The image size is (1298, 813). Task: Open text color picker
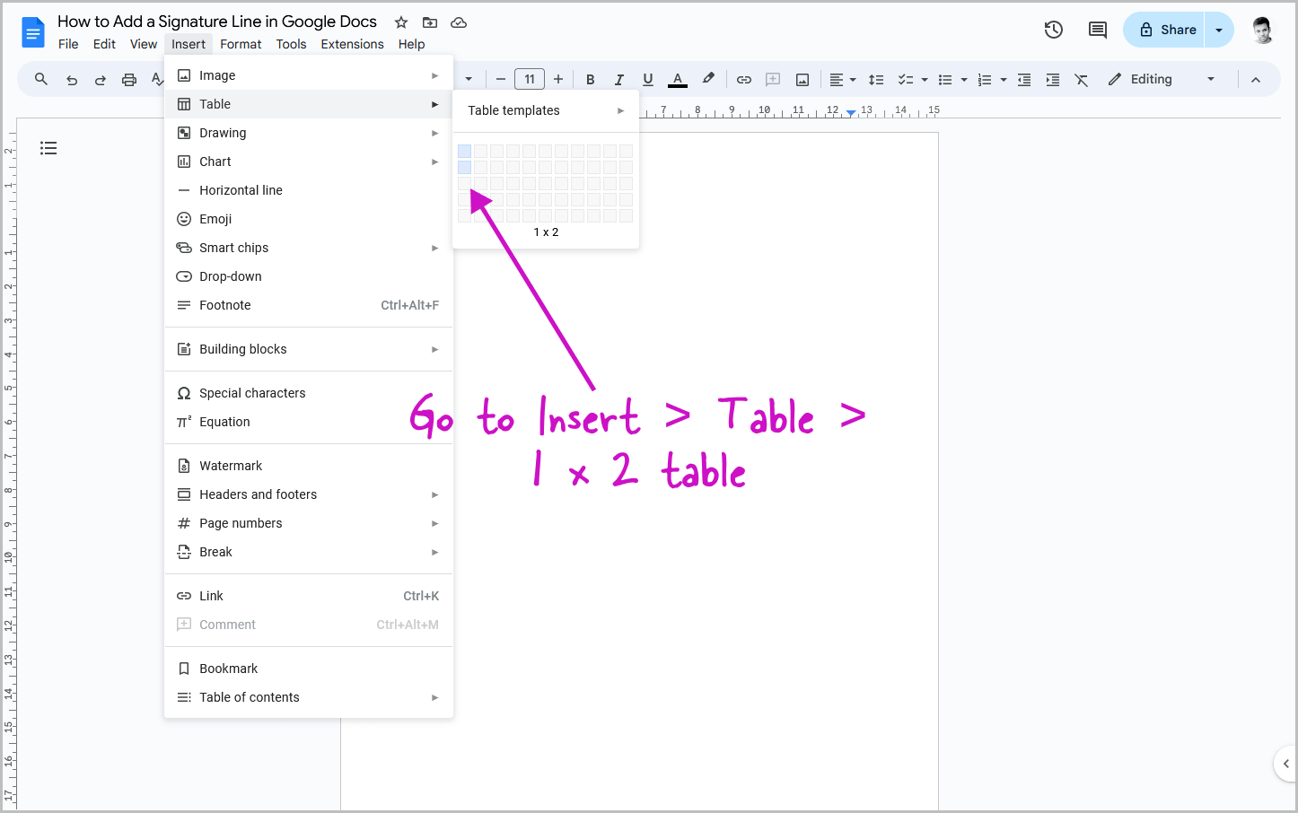pos(678,79)
